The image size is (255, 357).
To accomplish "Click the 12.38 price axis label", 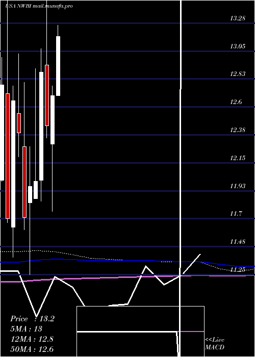I will pos(238,130).
